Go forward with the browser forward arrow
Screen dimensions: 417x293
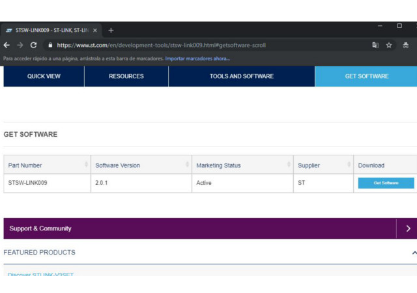[20, 45]
